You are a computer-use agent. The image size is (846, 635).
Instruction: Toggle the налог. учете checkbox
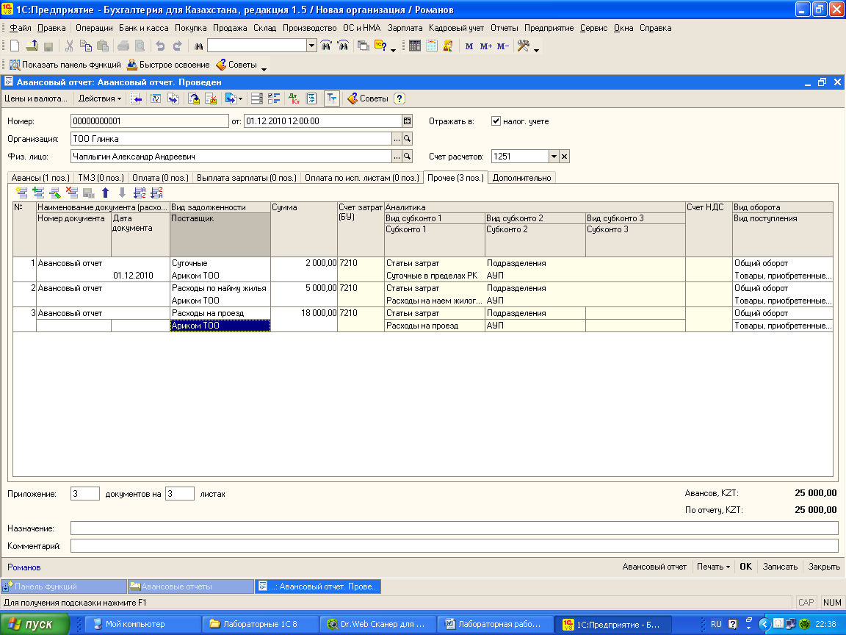tap(496, 121)
